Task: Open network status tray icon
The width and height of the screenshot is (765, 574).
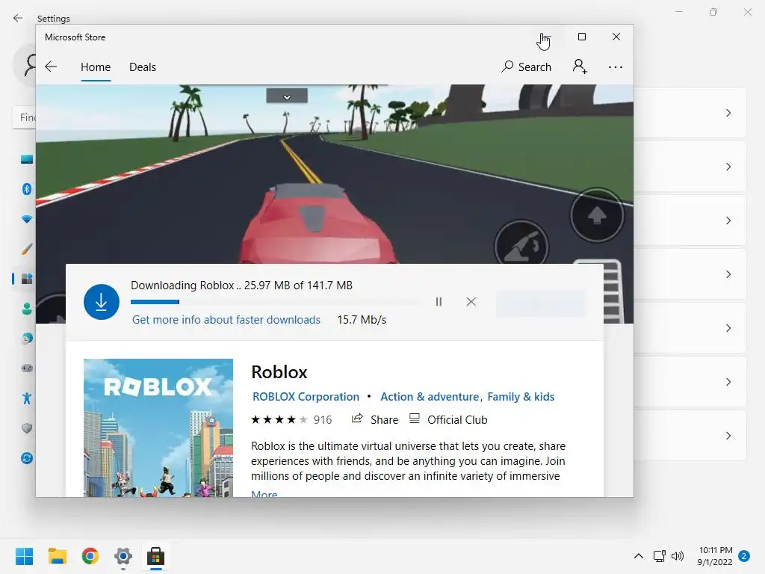Action: (x=659, y=556)
